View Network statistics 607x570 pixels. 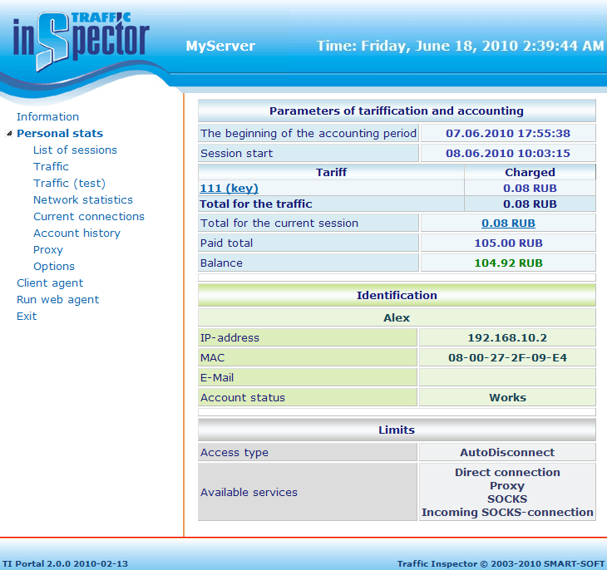(x=82, y=200)
